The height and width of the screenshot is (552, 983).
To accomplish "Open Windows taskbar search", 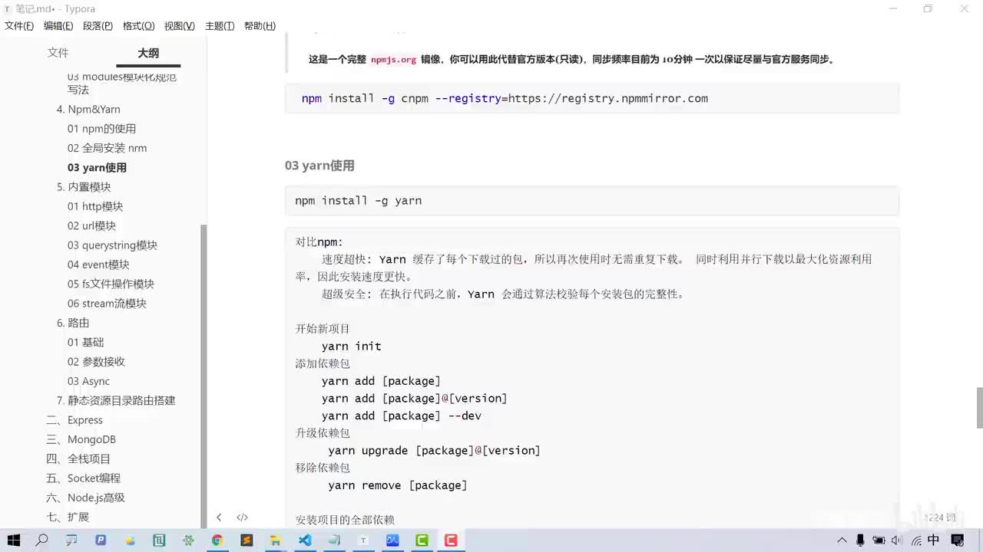I will [42, 540].
